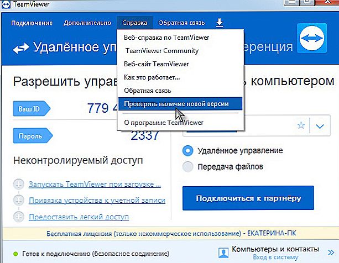Screen dimensions: 339x263
Task: Click Компьютеры и контакты label
Action: pyautogui.click(x=275, y=249)
